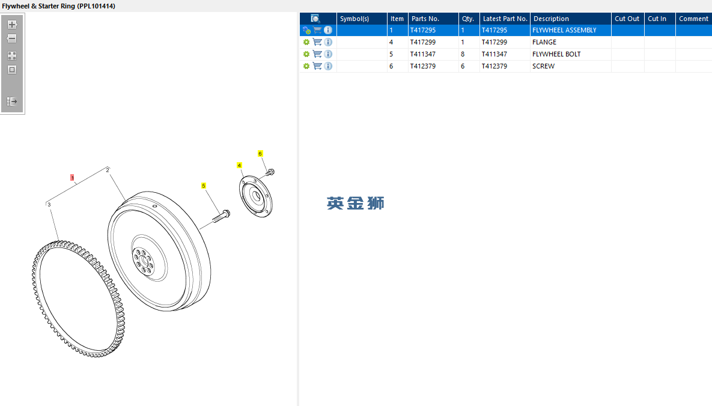
Task: Click the flywheel body drawing
Action: tap(159, 251)
